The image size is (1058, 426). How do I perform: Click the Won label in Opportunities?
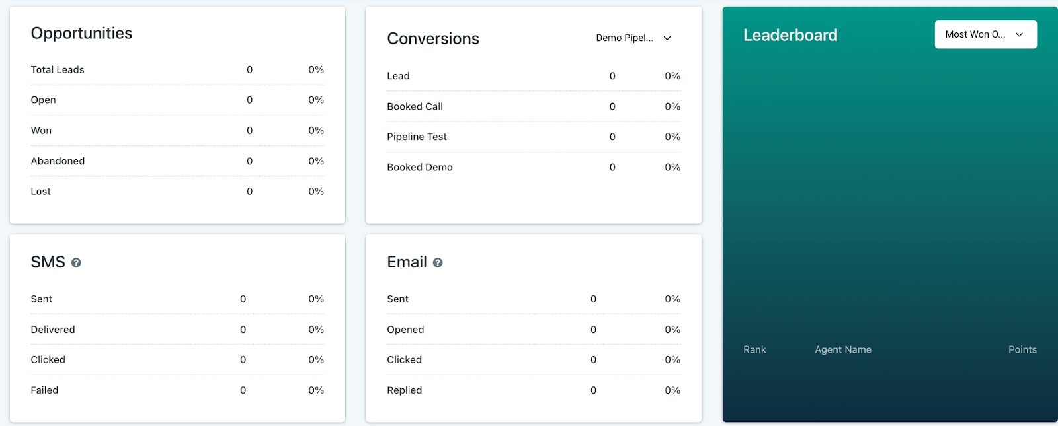click(x=41, y=131)
